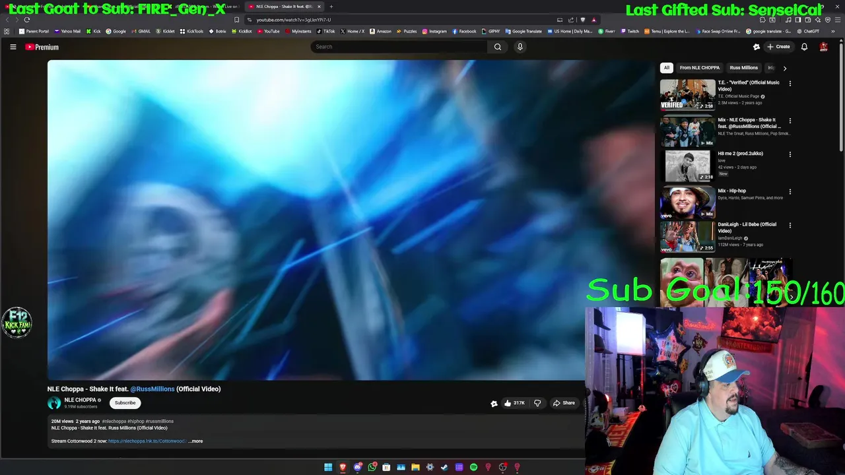This screenshot has width=845, height=475.
Task: Open more options for T.E. Verified video
Action: coord(790,83)
